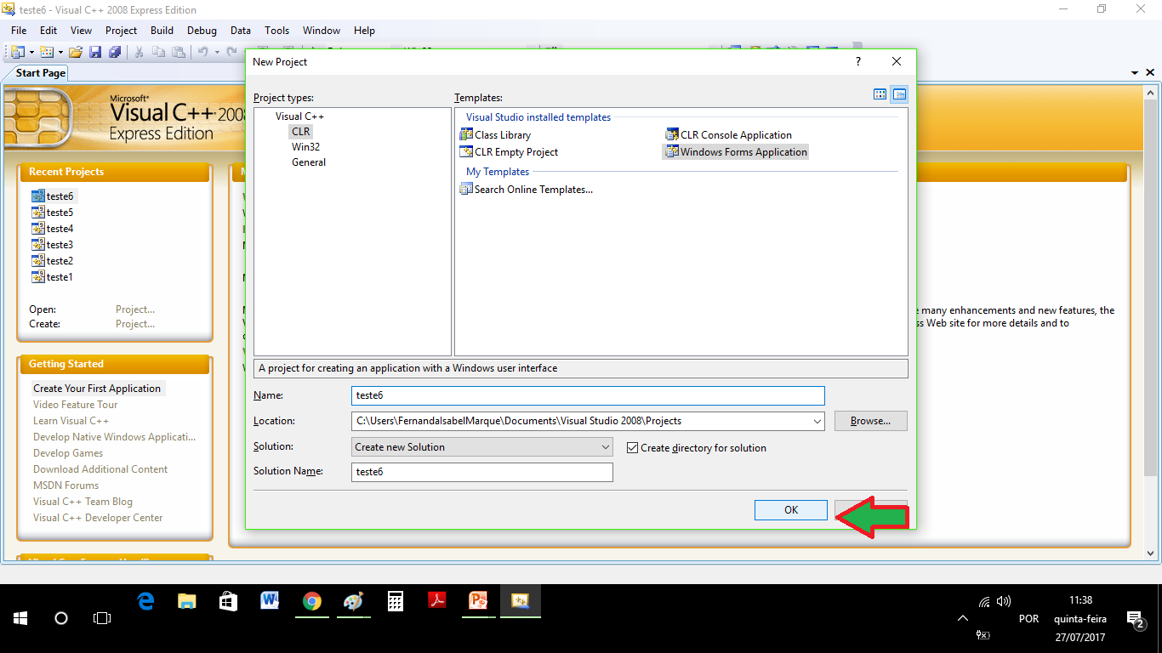Choose the CLR Empty Project template icon

(466, 152)
